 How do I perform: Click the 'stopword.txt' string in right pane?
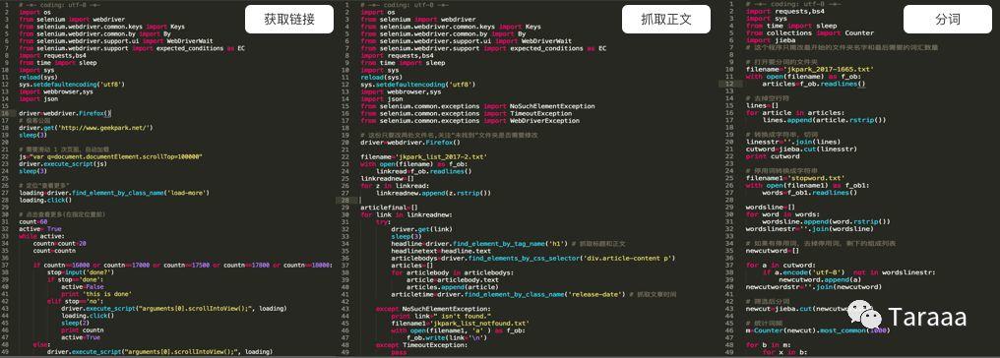coord(813,178)
